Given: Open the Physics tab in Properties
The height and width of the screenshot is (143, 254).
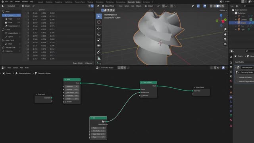Looking at the screenshot, I should (x=231, y=106).
